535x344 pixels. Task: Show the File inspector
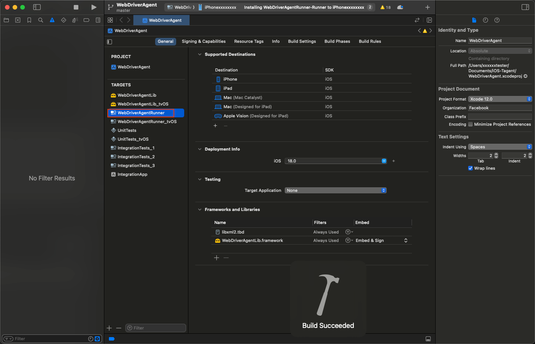pos(474,20)
